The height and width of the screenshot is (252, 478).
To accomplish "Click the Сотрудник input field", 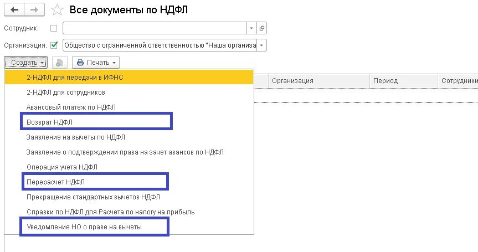I will pyautogui.click(x=154, y=28).
